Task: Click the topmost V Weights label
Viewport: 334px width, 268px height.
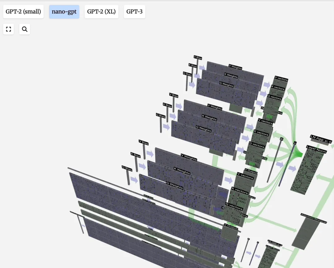Action: coord(235,67)
